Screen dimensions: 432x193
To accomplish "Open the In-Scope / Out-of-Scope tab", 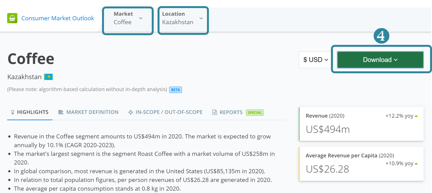I will (x=169, y=112).
